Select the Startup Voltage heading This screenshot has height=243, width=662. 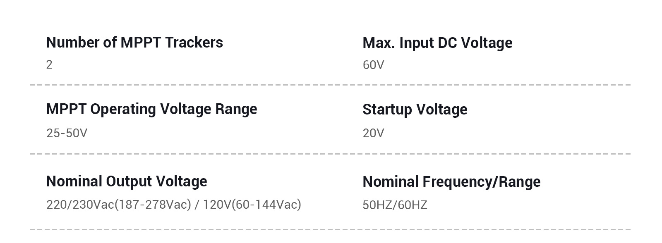point(415,110)
